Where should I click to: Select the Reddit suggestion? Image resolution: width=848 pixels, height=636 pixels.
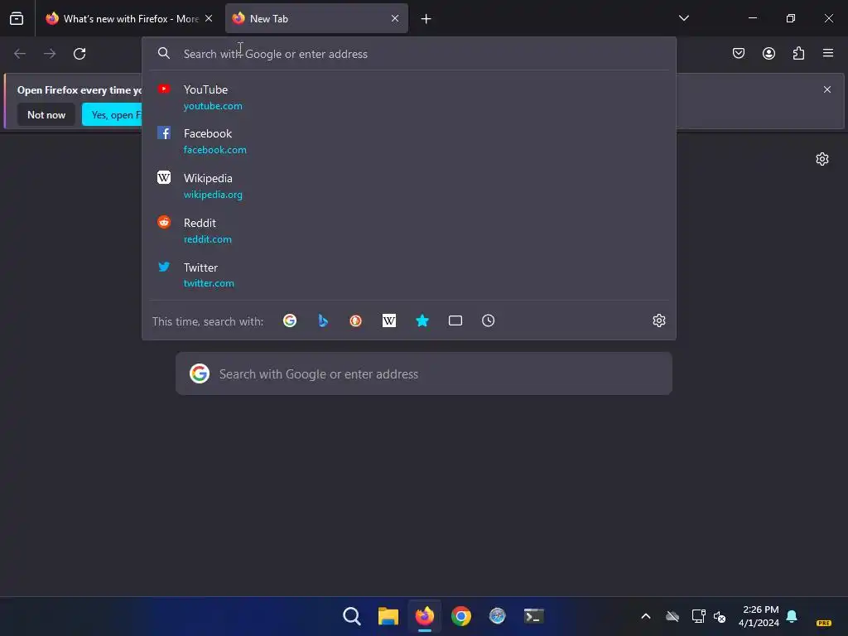409,230
